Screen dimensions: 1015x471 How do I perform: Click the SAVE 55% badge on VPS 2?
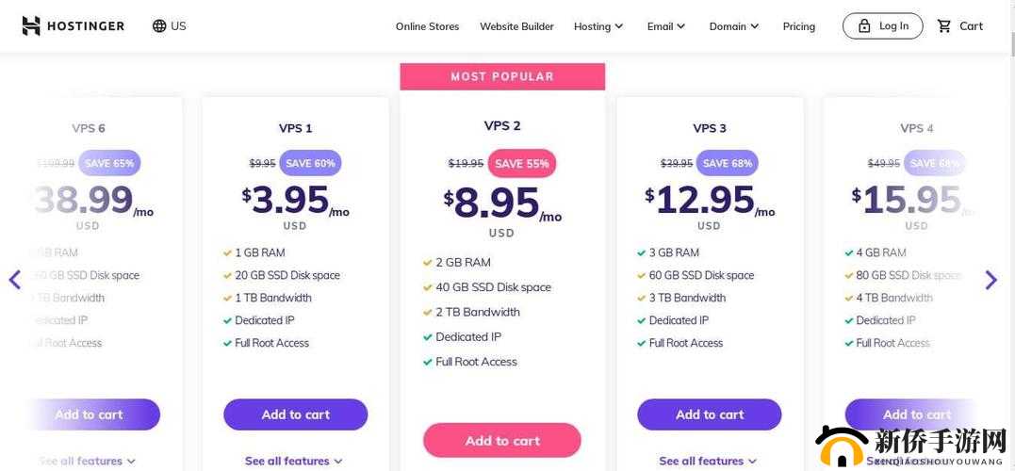tap(522, 163)
